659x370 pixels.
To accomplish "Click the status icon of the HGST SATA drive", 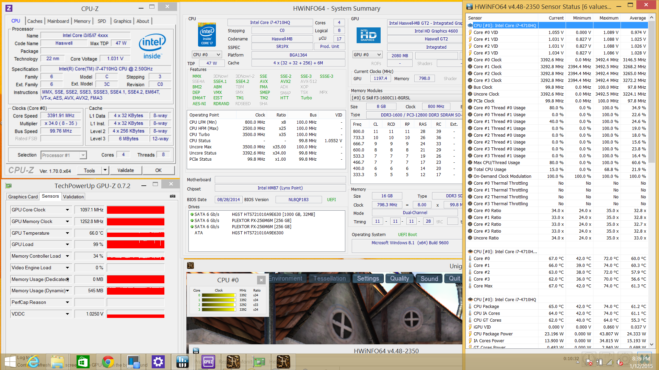I will tap(192, 214).
